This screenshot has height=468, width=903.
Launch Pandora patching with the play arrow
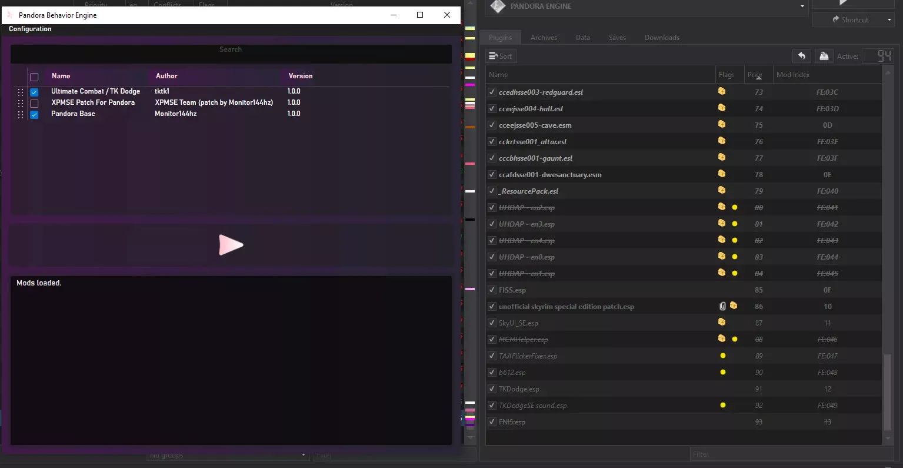[x=231, y=245]
